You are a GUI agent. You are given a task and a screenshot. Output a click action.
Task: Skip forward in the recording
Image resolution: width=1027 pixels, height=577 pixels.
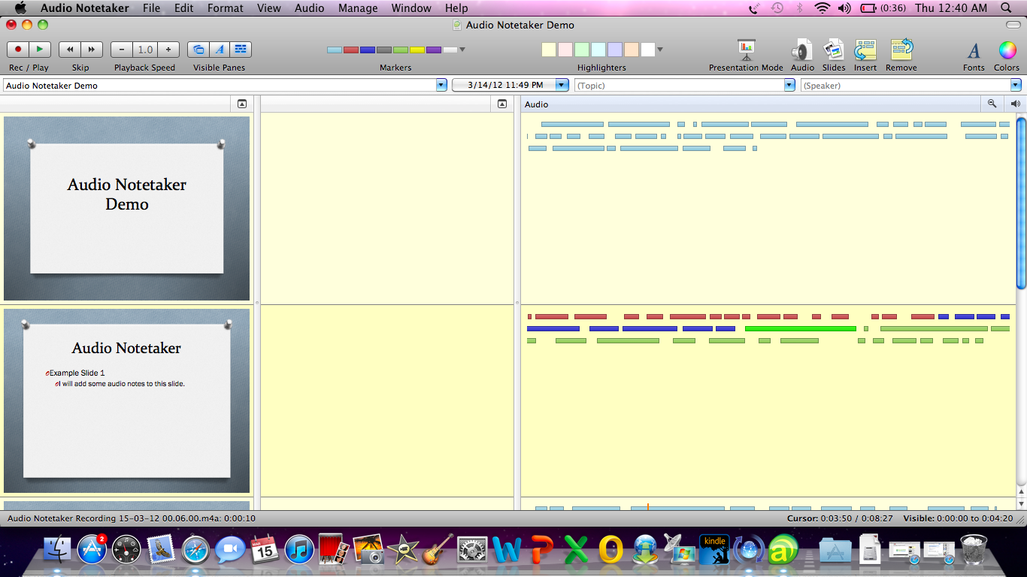click(91, 50)
